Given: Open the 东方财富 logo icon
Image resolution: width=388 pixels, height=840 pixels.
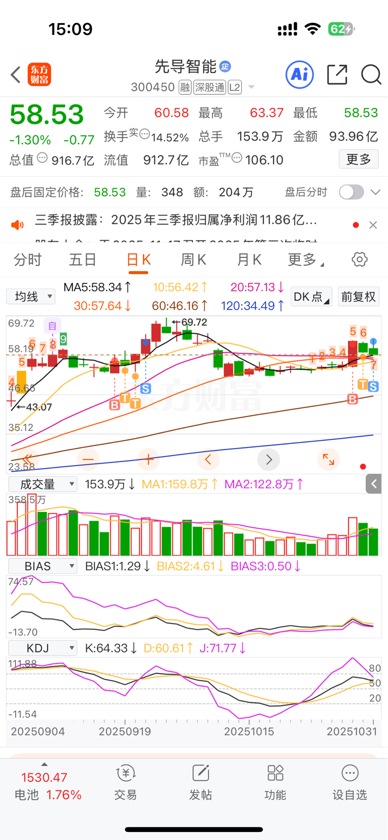Looking at the screenshot, I should [39, 75].
